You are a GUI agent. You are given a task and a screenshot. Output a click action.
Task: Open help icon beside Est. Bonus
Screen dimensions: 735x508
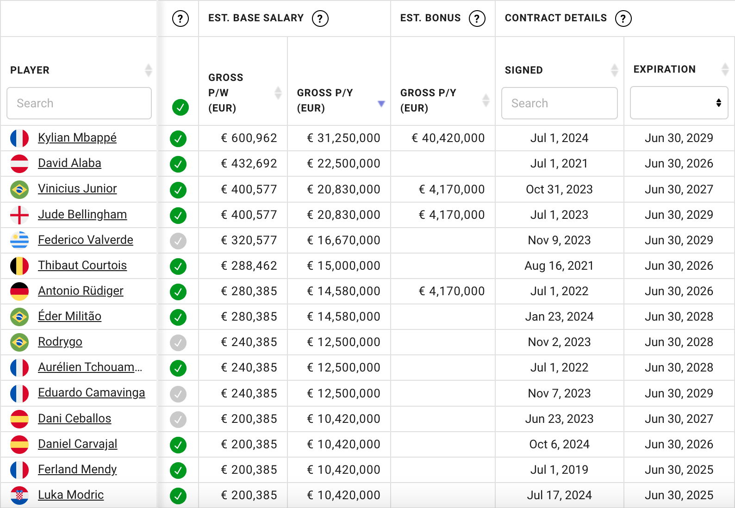coord(477,19)
